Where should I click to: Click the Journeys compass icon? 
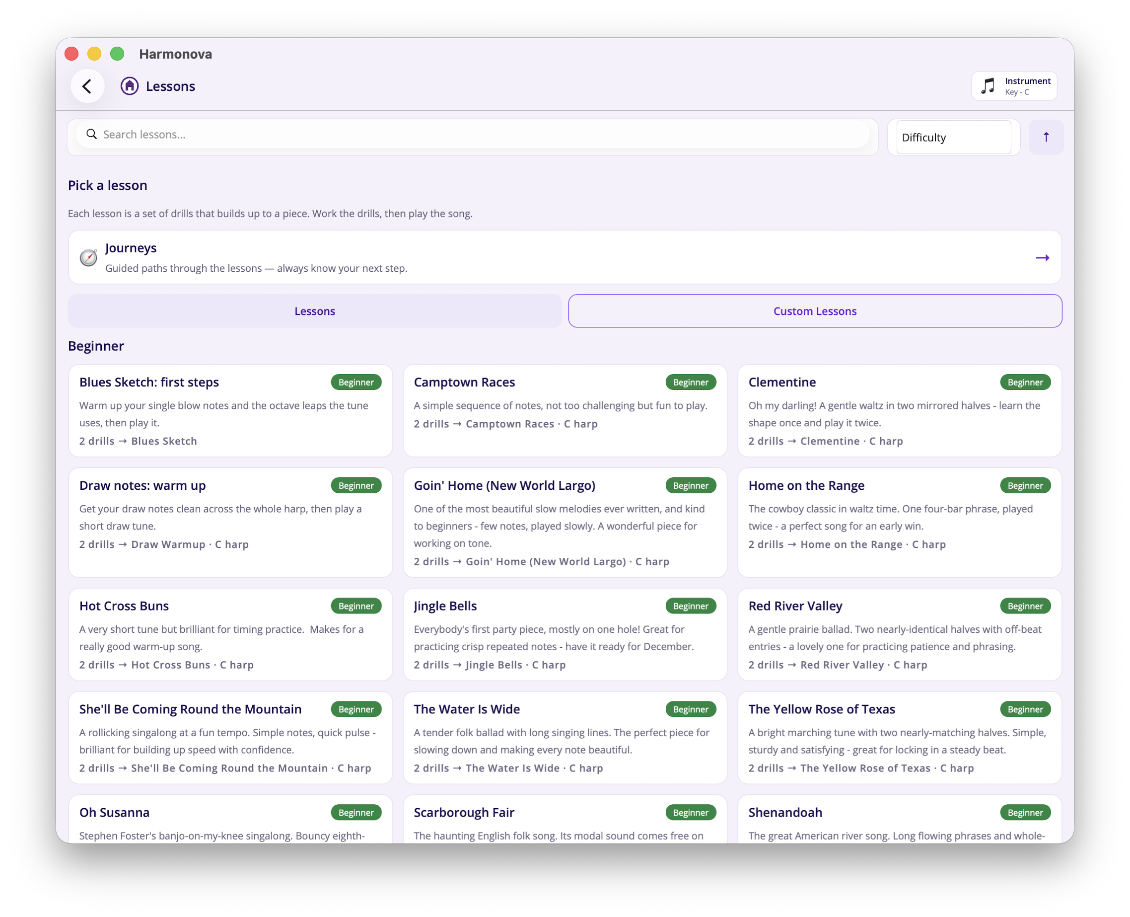pyautogui.click(x=88, y=258)
